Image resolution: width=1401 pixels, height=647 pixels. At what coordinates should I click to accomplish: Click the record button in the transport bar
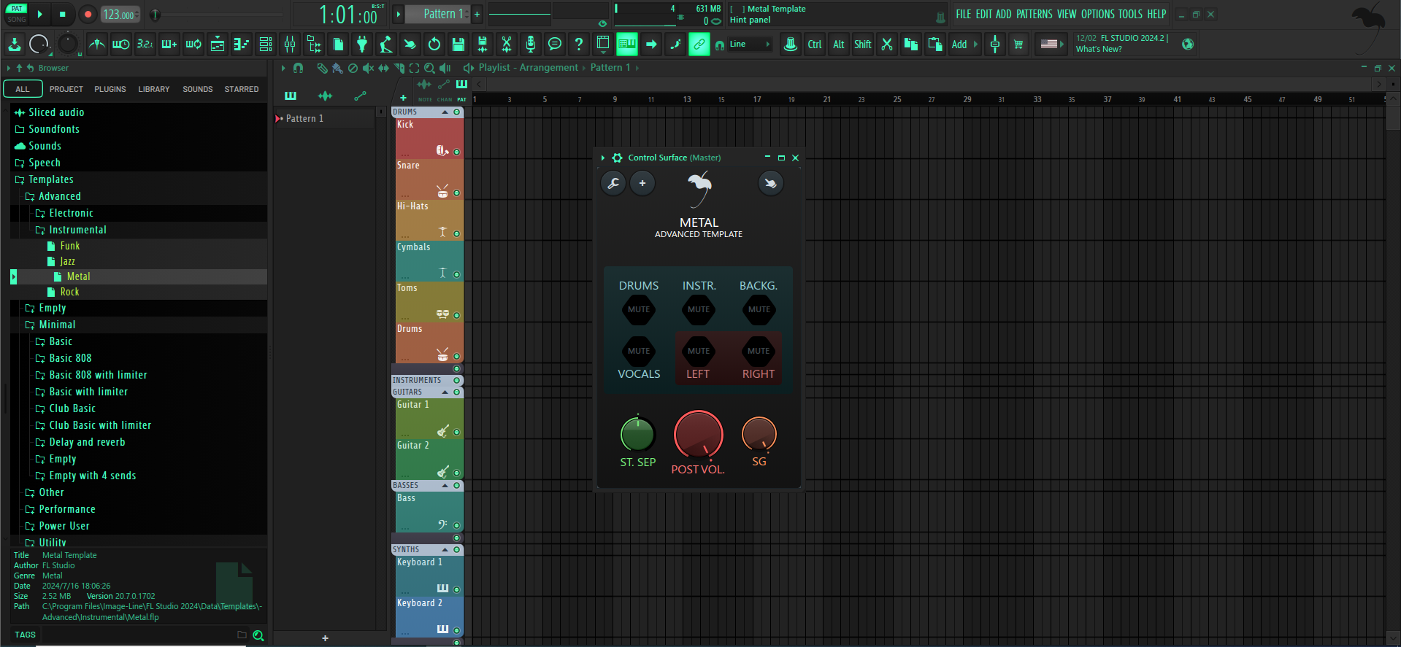tap(88, 14)
